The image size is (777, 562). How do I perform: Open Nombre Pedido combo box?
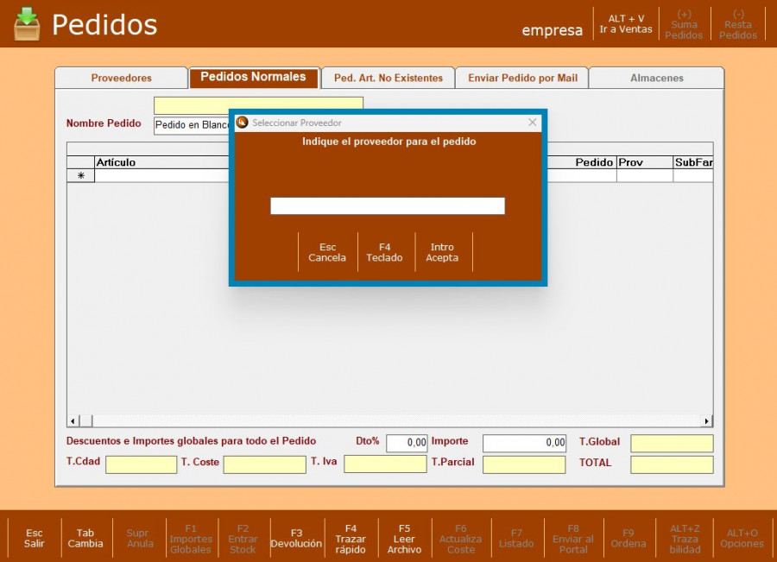192,125
